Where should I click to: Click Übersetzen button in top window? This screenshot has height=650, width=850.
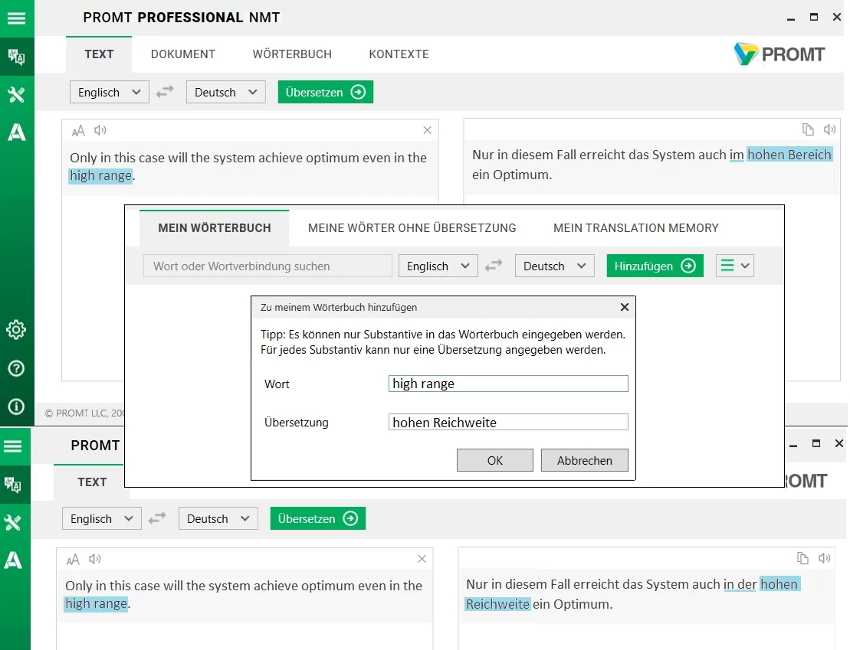coord(325,92)
